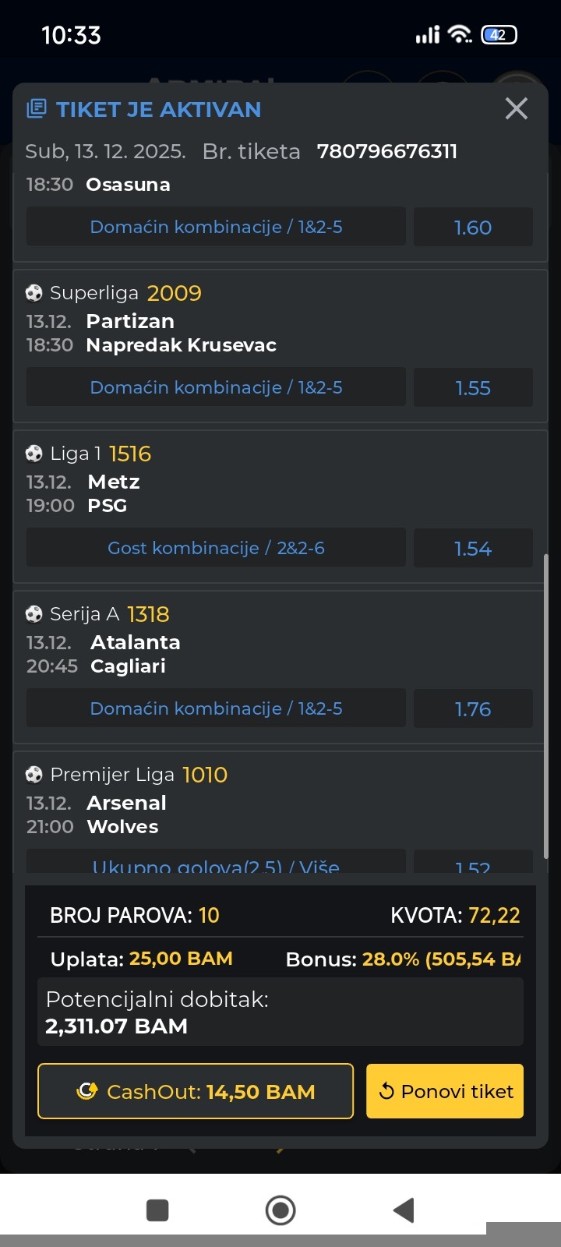
Task: Tap the 1.76 odds for Atalanta–Cagliari
Action: click(x=473, y=709)
